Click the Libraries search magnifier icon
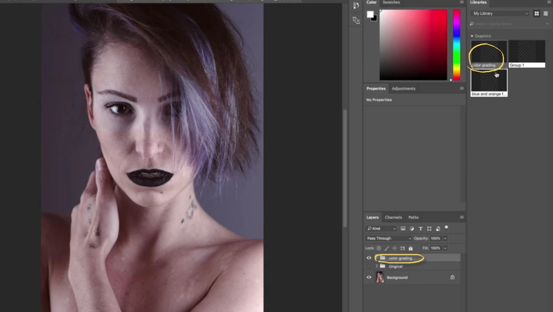Screen dimensions: 553x312 472,24
